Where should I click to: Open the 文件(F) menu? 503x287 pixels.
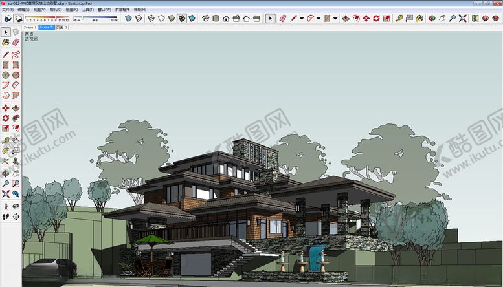(8, 10)
